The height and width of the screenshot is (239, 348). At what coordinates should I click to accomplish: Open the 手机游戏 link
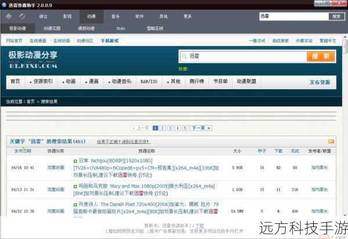coord(110,41)
